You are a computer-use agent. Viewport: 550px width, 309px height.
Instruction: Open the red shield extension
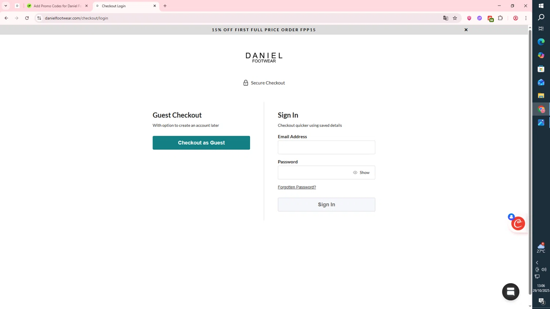click(469, 18)
